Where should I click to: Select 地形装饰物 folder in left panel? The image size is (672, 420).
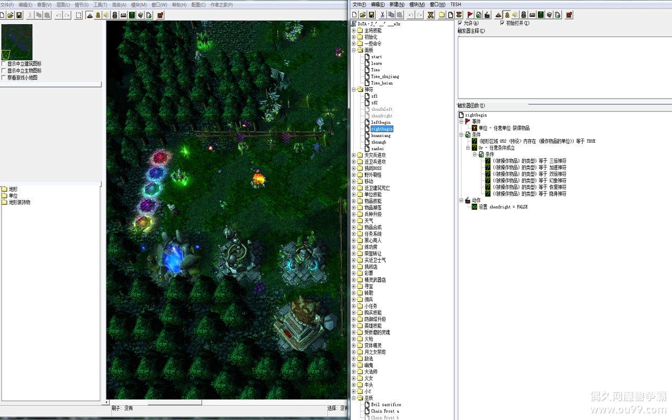(x=19, y=202)
